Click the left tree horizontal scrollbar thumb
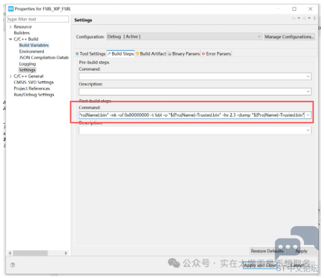 31,253
